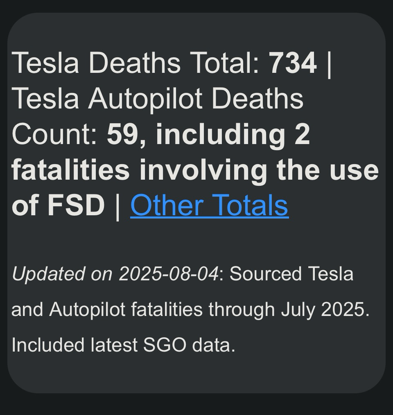The width and height of the screenshot is (393, 415).
Task: Open the Other Totals link
Action: 209,205
